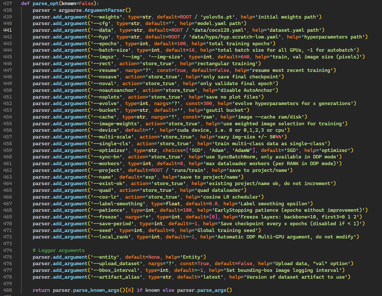Click the '--cfg' argument string
This screenshot has height=296, width=382.
point(101,24)
